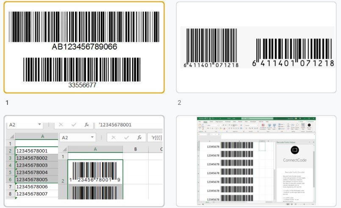Image resolution: width=341 pixels, height=208 pixels.
Task: Open the ConnectCode Excel barcode thumbnail
Action: tap(256, 161)
